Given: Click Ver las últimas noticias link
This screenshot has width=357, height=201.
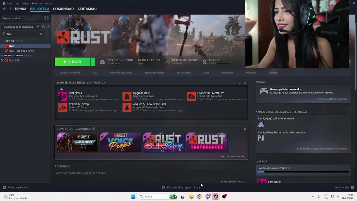Looking at the screenshot, I should point(233,181).
